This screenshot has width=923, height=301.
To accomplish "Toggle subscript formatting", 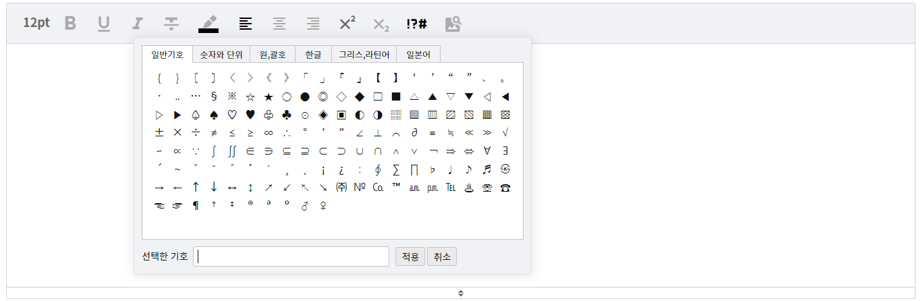I will (x=381, y=24).
